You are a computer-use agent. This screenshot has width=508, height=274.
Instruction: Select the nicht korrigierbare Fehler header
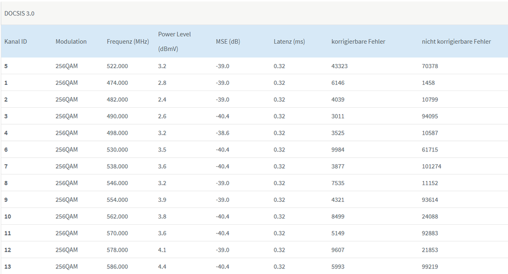point(456,42)
